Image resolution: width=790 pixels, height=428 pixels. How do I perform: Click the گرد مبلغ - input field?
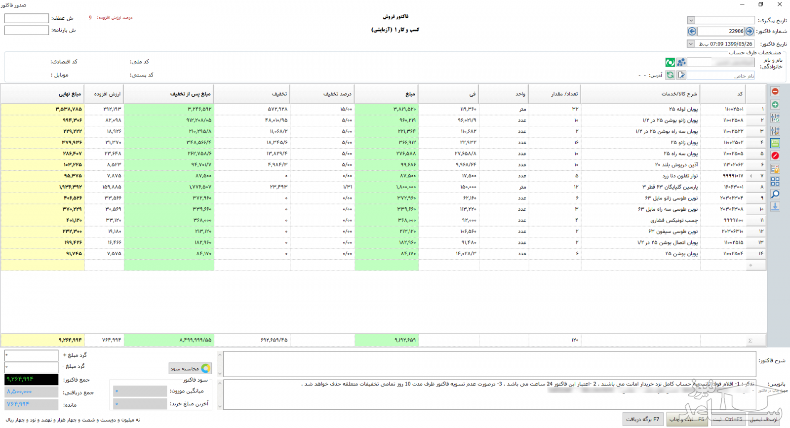click(x=32, y=367)
